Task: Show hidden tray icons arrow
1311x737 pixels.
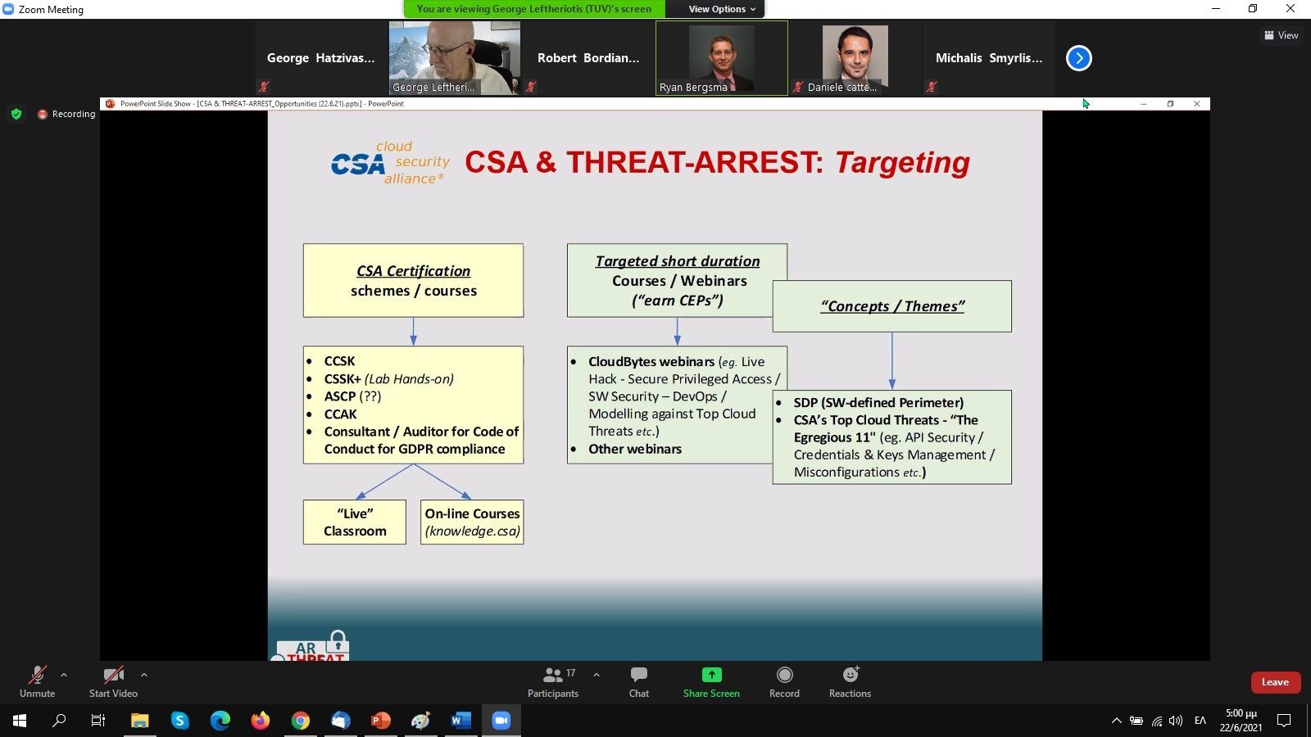Action: tap(1116, 721)
